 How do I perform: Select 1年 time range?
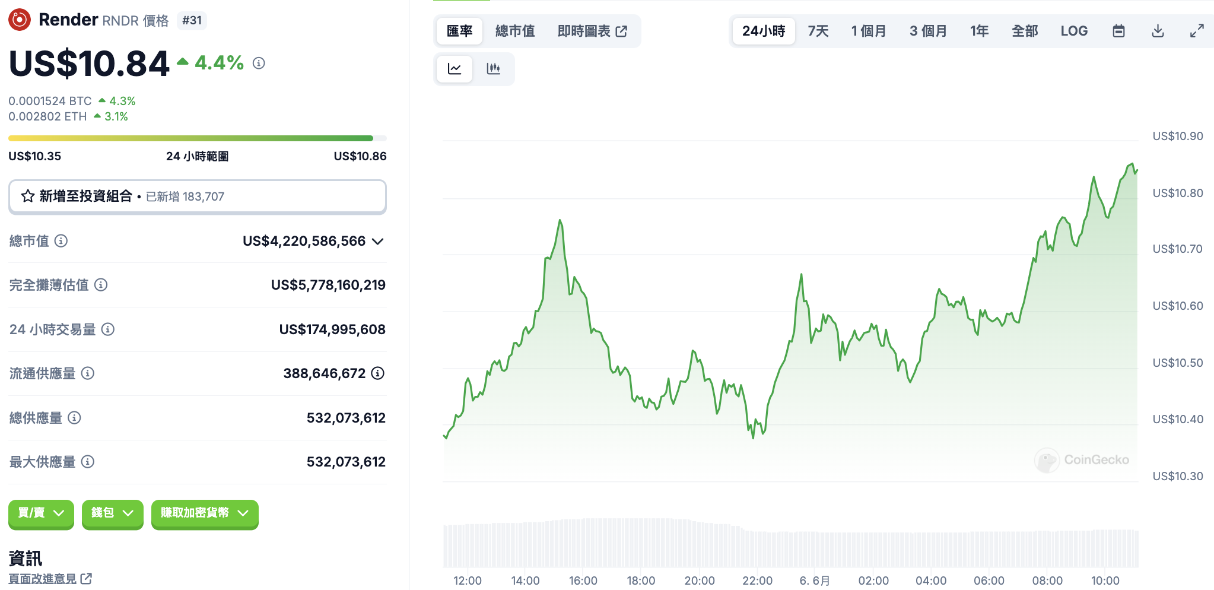(979, 31)
